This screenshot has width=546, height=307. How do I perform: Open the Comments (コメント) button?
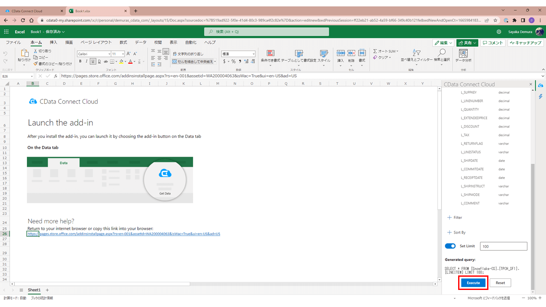click(493, 43)
